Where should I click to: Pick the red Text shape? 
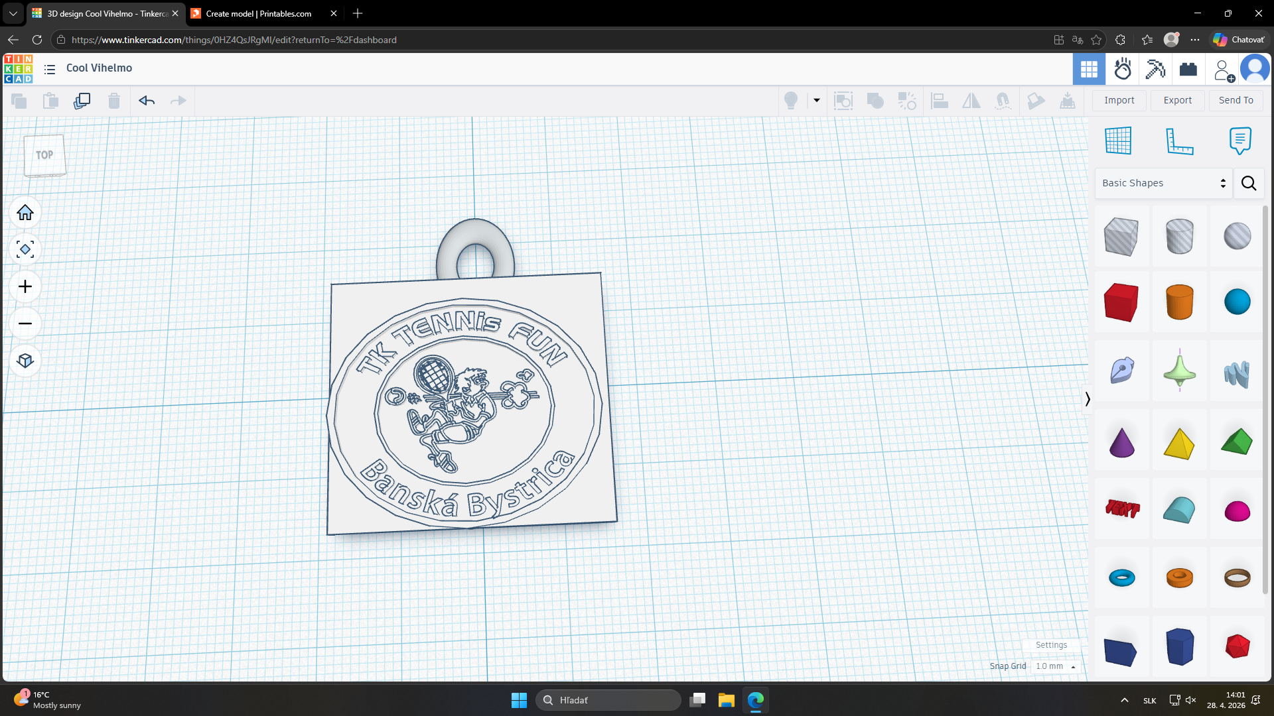coord(1121,509)
